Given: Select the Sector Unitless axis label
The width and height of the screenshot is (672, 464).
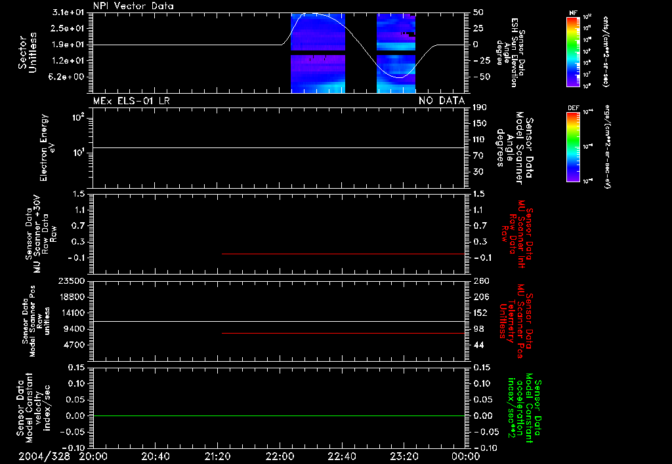Looking at the screenshot, I should 28,52.
